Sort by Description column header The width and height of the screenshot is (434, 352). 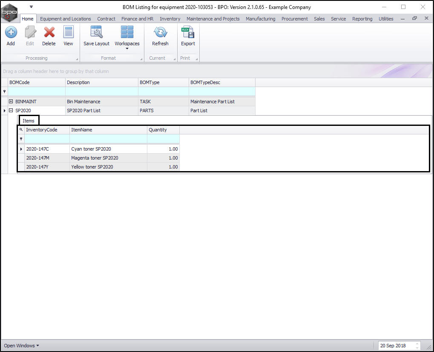[102, 82]
